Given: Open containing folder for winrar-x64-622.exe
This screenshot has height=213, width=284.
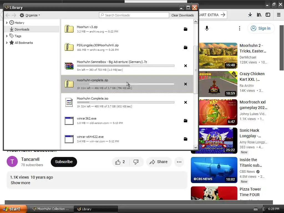Looking at the screenshot, I should (x=186, y=139).
